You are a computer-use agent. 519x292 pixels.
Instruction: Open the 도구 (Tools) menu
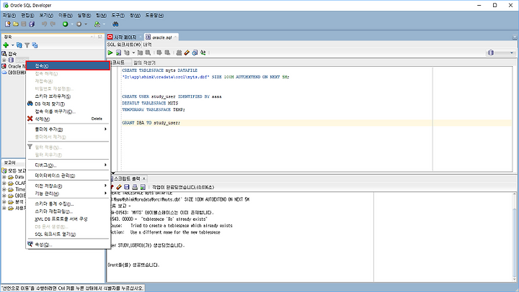pos(117,15)
